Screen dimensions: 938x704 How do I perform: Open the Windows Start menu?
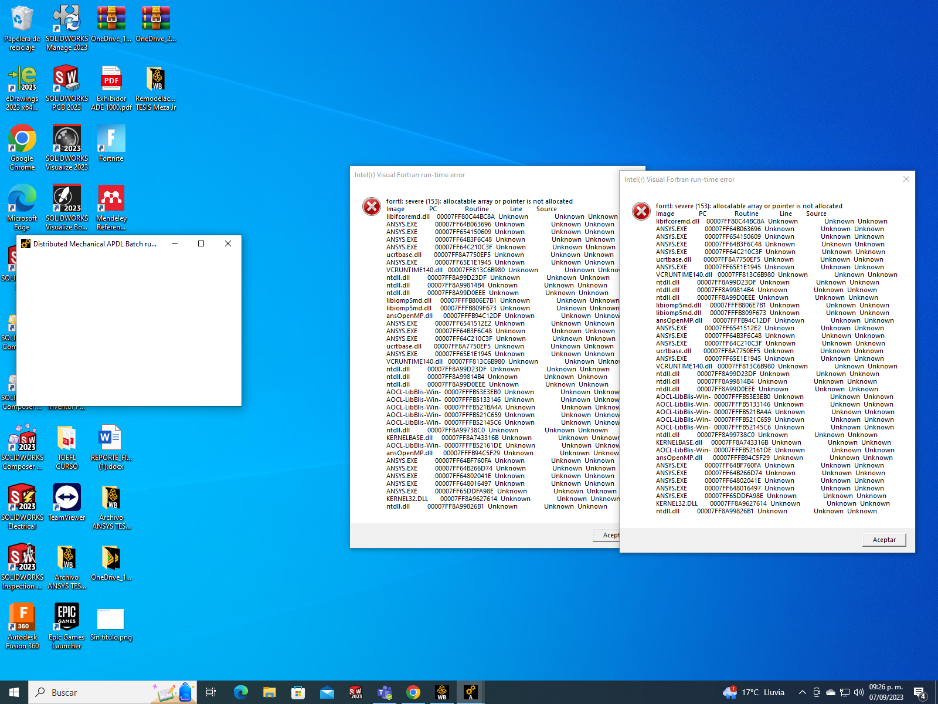[14, 692]
